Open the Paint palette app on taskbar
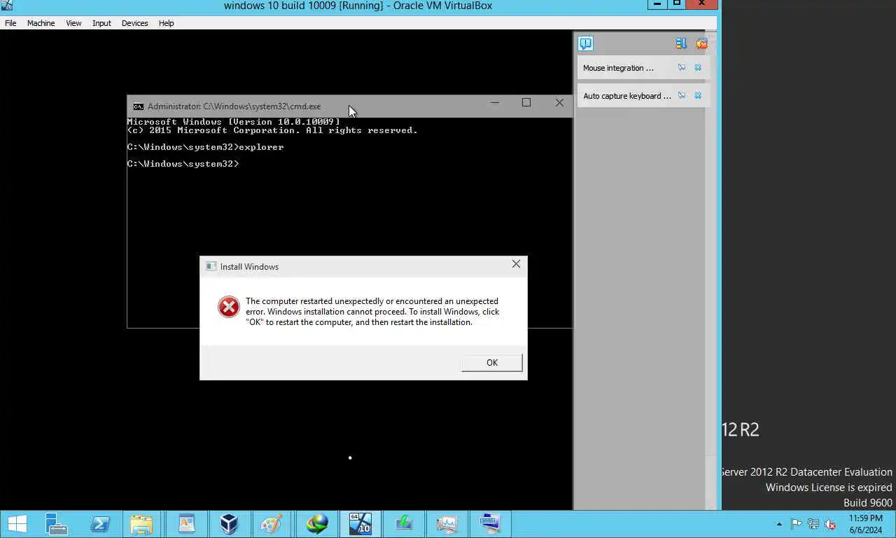 pyautogui.click(x=272, y=524)
